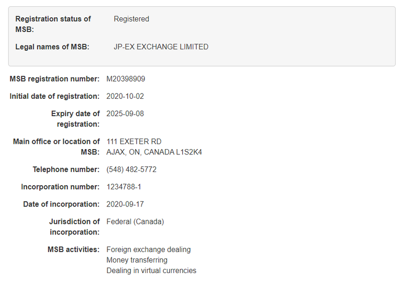The image size is (402, 284).
Task: Click the Money transferring activity
Action: (x=137, y=260)
